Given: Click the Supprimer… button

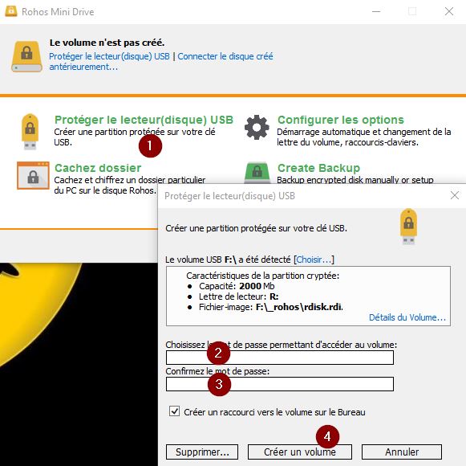Looking at the screenshot, I should point(202,452).
